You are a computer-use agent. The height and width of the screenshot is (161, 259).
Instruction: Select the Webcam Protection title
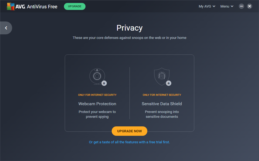tap(97, 104)
